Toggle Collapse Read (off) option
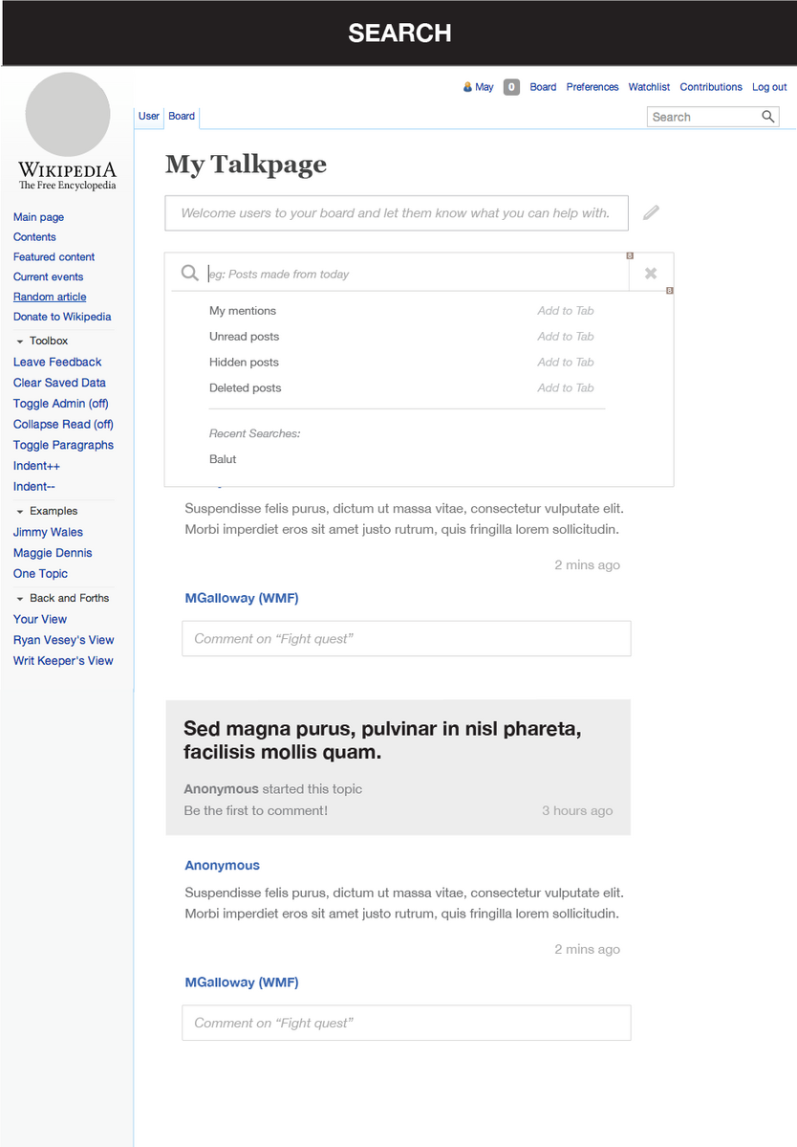Image resolution: width=797 pixels, height=1147 pixels. pos(63,425)
